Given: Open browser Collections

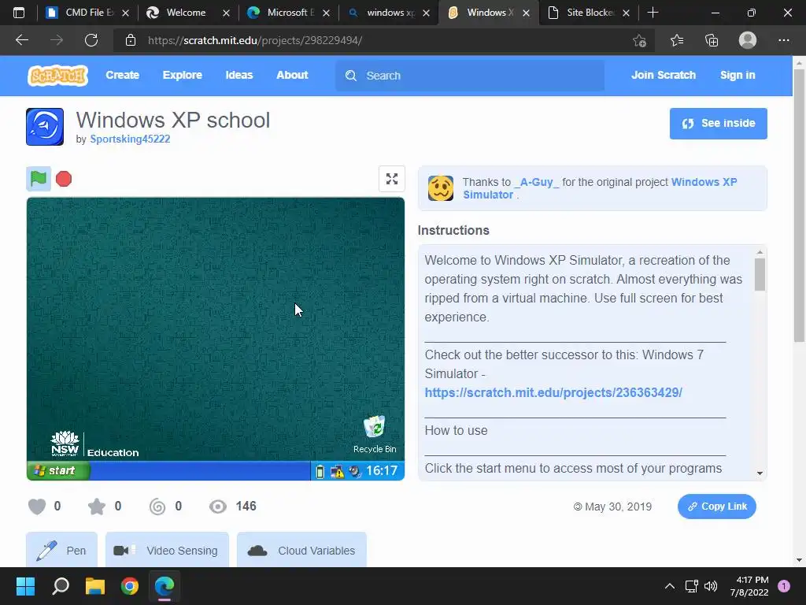Looking at the screenshot, I should (712, 40).
